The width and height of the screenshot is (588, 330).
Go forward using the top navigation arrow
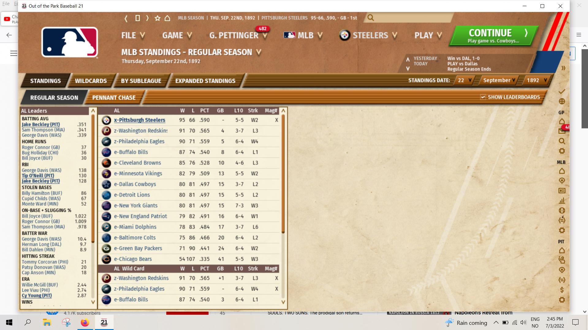coord(147,18)
